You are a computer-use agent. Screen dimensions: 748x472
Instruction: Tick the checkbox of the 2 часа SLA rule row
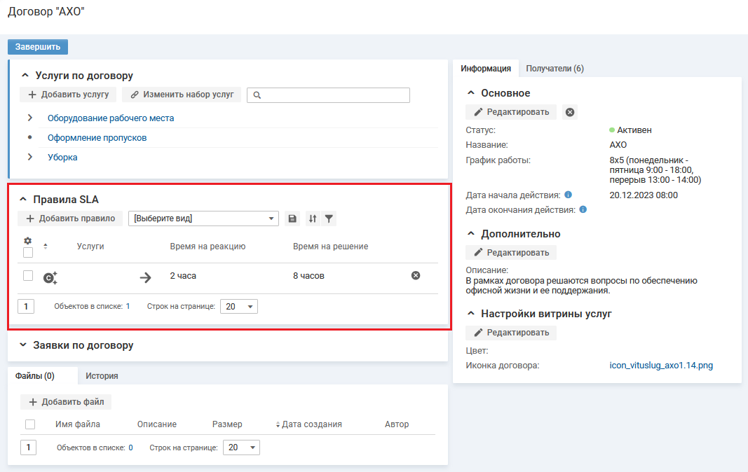(28, 276)
